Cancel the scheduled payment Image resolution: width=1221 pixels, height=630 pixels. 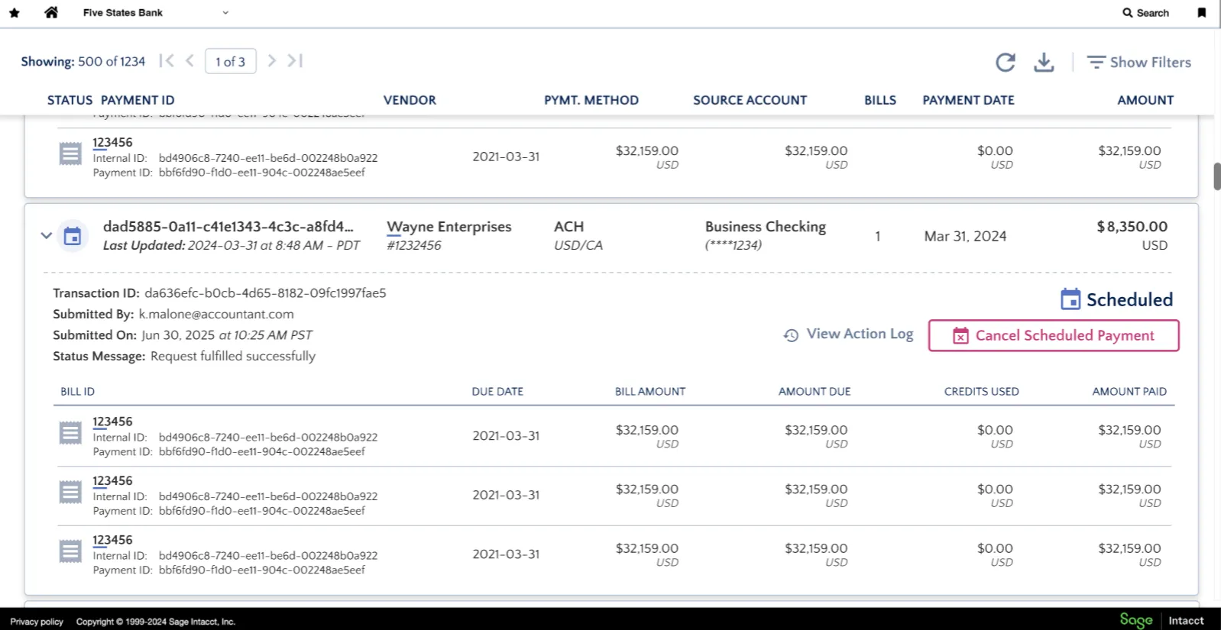coord(1054,336)
